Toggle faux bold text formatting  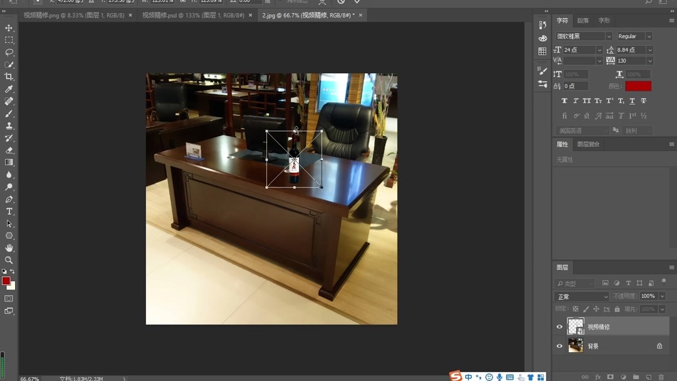point(565,101)
